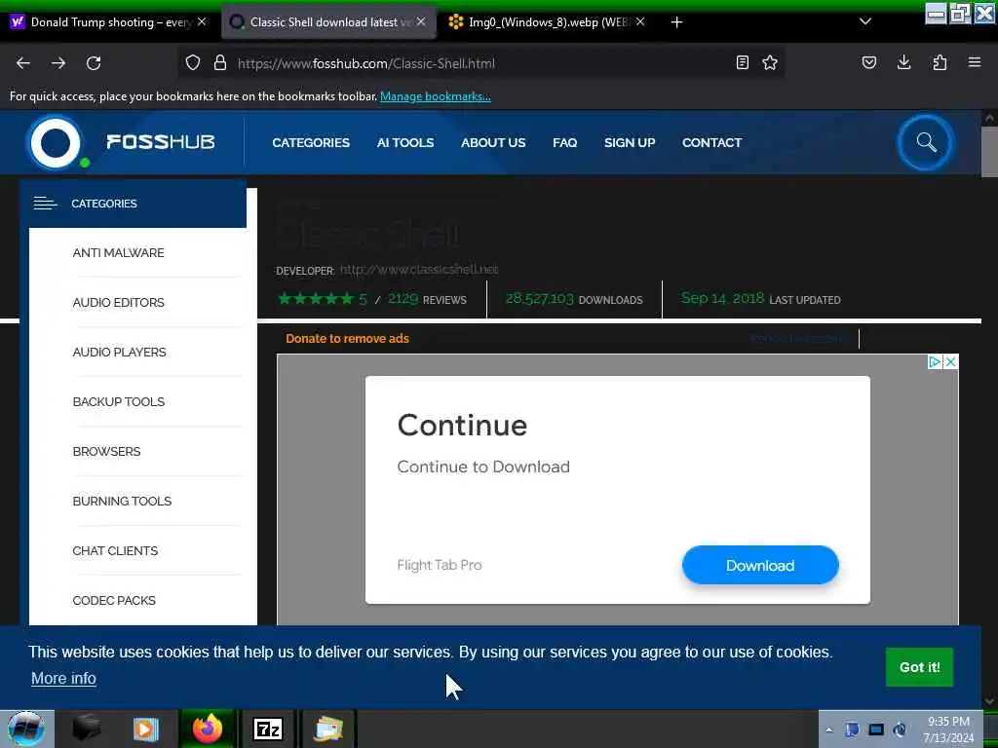This screenshot has width=998, height=748.
Task: Click the taskbar clock 9:35 PM
Action: (948, 722)
